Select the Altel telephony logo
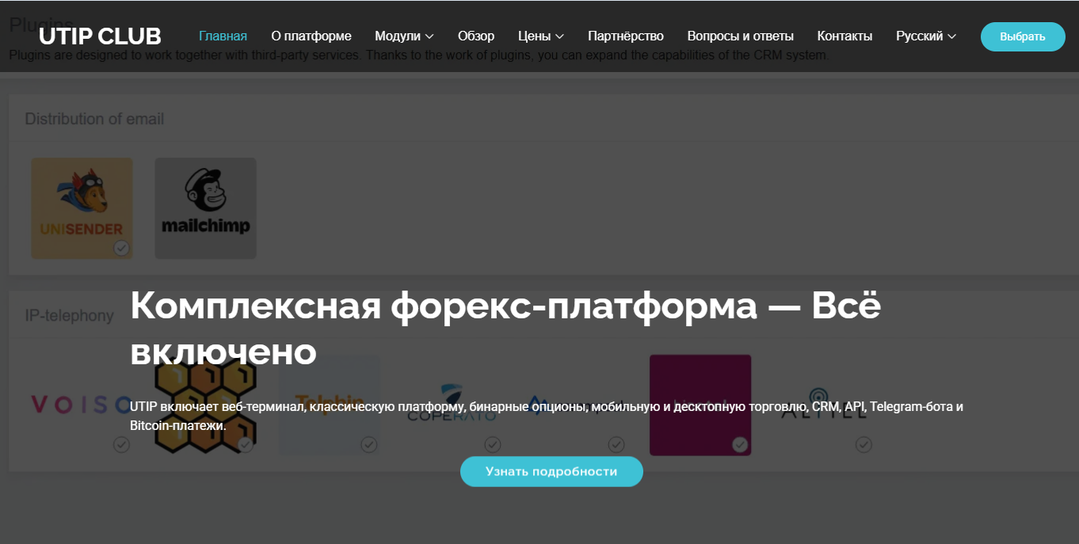The image size is (1079, 544). tap(824, 404)
